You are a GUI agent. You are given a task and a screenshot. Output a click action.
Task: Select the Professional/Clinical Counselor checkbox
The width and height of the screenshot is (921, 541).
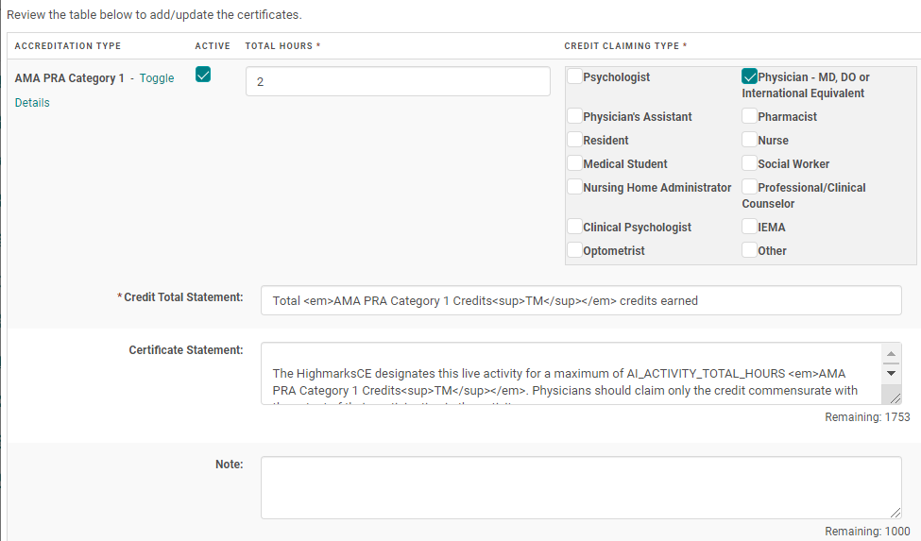point(749,187)
